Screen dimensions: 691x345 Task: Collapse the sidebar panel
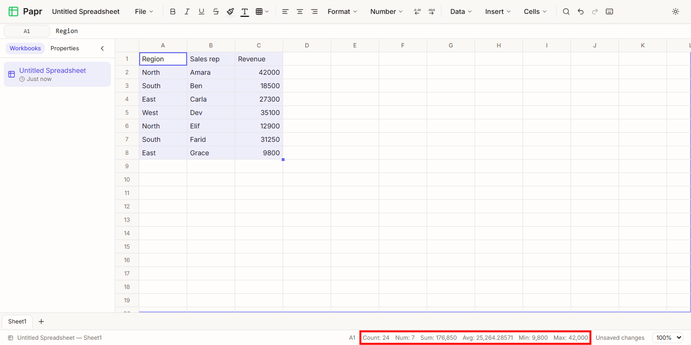(102, 48)
